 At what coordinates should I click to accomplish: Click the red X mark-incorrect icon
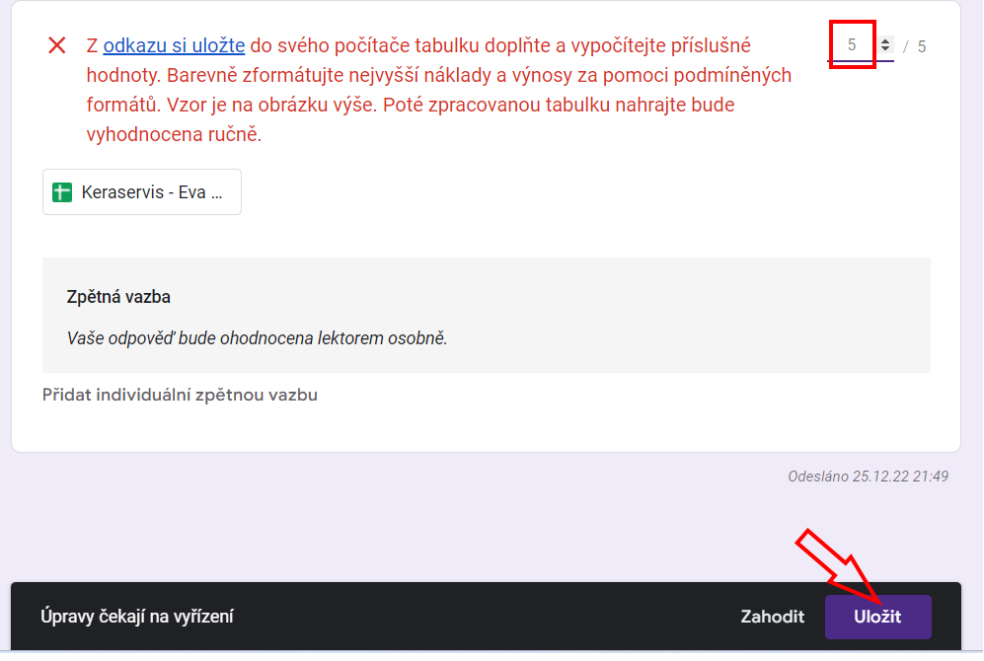pyautogui.click(x=57, y=44)
